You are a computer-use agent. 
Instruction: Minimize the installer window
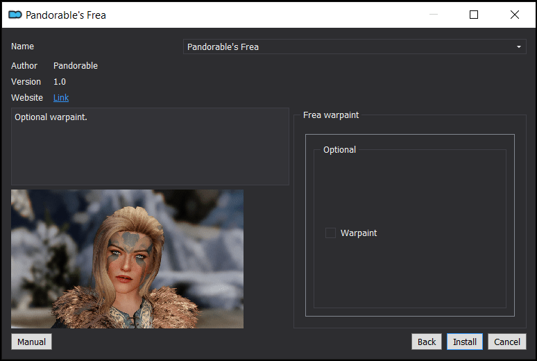tap(433, 15)
